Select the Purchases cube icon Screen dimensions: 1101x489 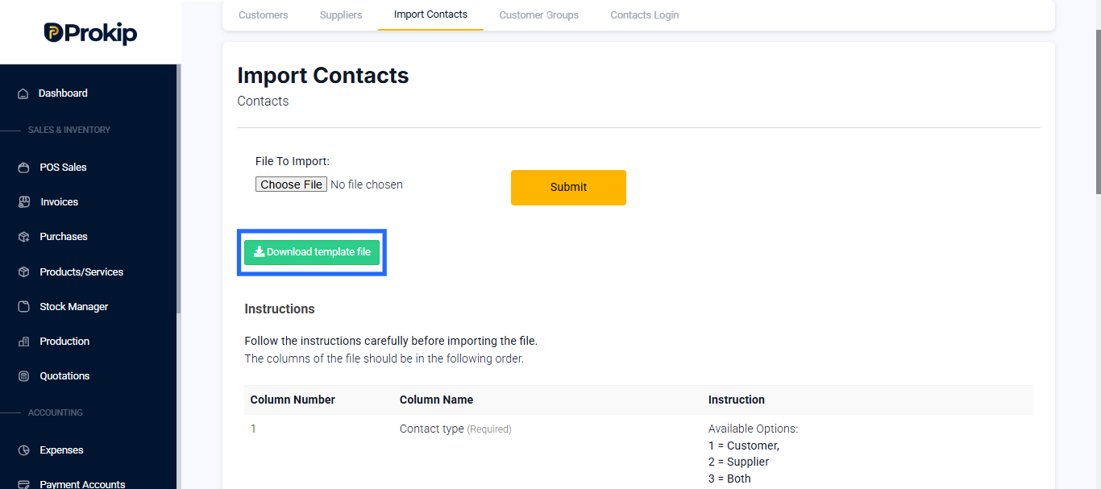coord(23,237)
